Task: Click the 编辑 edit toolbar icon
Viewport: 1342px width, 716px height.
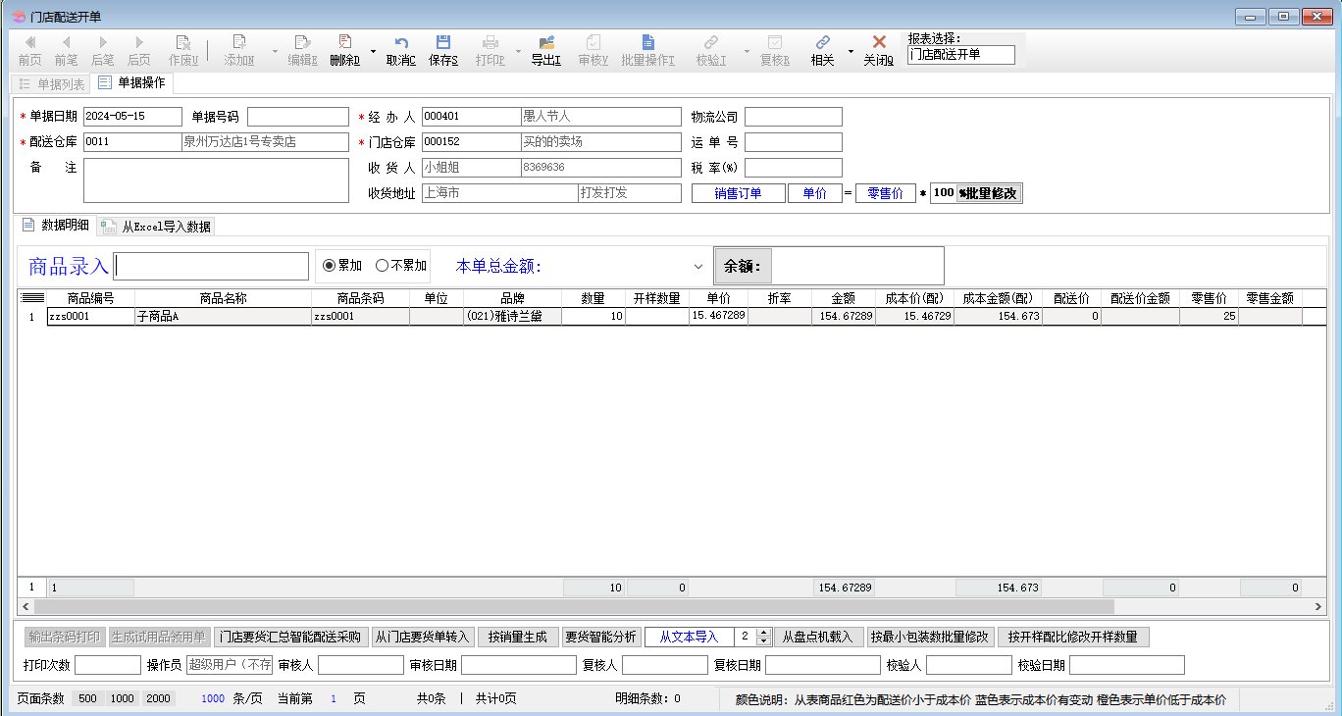Action: coord(302,50)
